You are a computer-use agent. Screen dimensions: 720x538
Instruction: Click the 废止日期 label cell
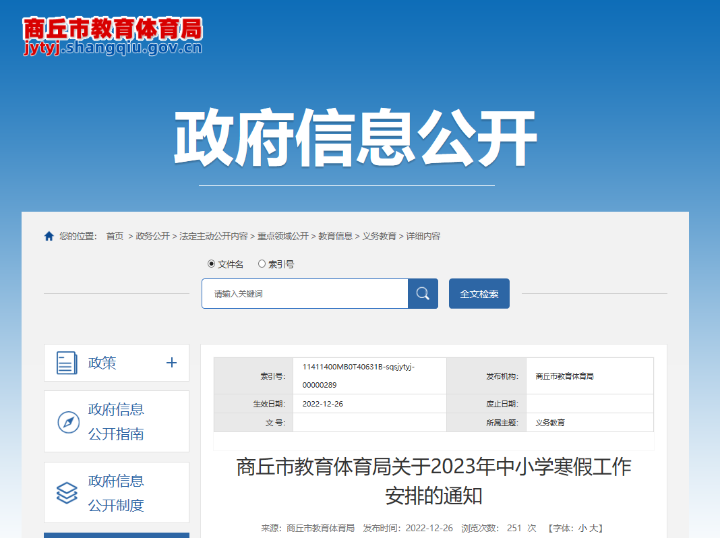pos(486,404)
